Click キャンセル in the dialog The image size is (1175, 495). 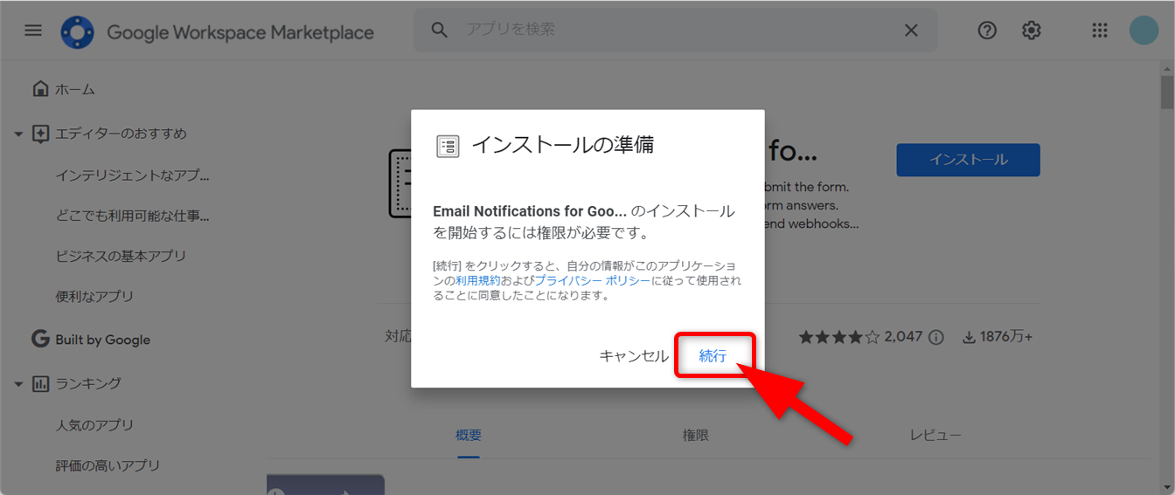633,356
